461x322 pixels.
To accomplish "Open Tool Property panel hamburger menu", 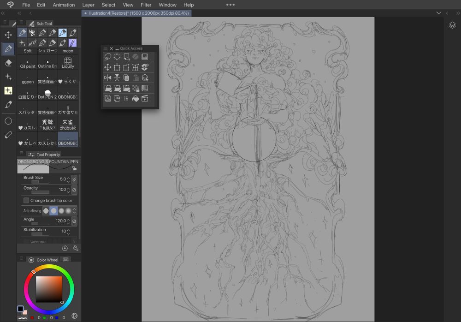I will (x=22, y=153).
